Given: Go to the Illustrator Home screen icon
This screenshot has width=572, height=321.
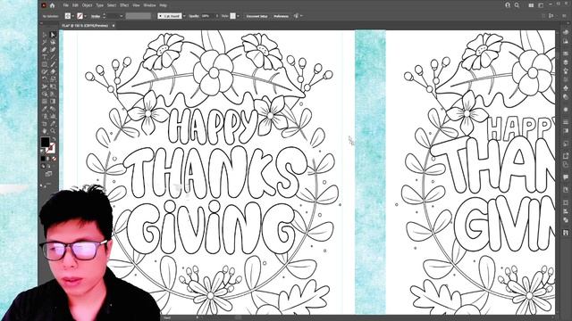Looking at the screenshot, I should click(x=52, y=5).
